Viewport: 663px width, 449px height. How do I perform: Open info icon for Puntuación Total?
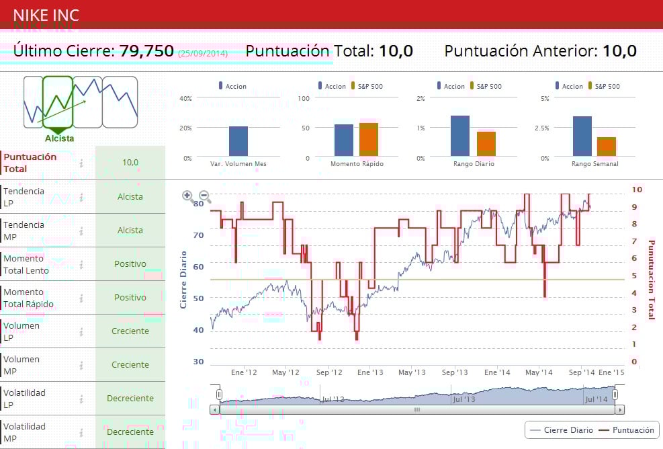[81, 163]
